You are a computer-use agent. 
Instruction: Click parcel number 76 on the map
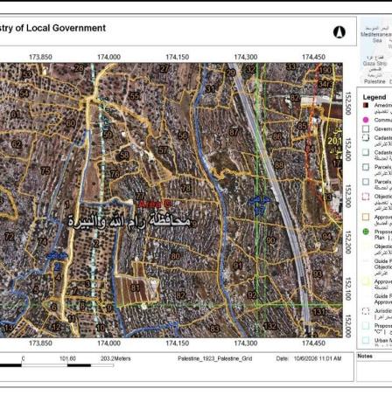[x=115, y=174]
